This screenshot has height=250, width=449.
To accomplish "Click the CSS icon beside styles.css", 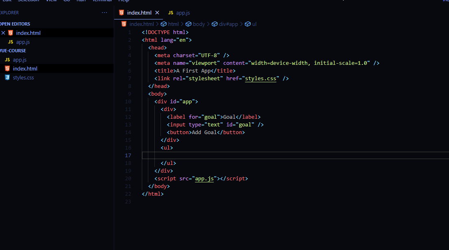I will tap(7, 77).
